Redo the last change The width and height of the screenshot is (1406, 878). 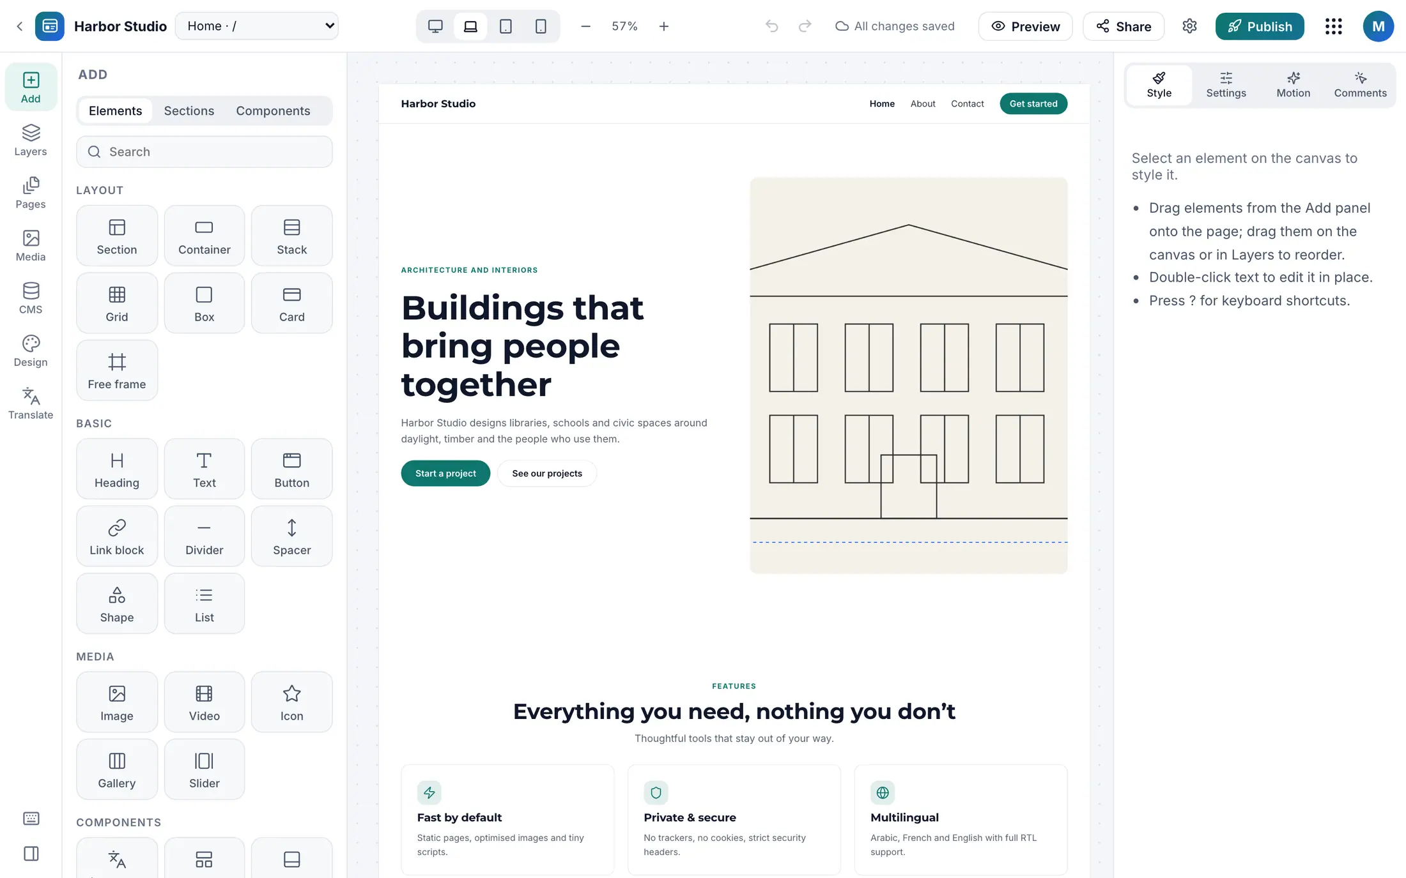point(805,26)
